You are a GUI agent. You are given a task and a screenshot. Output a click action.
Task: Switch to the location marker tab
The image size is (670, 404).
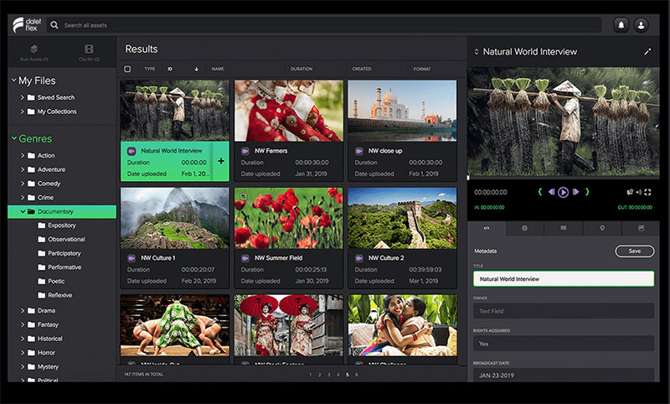click(x=602, y=228)
